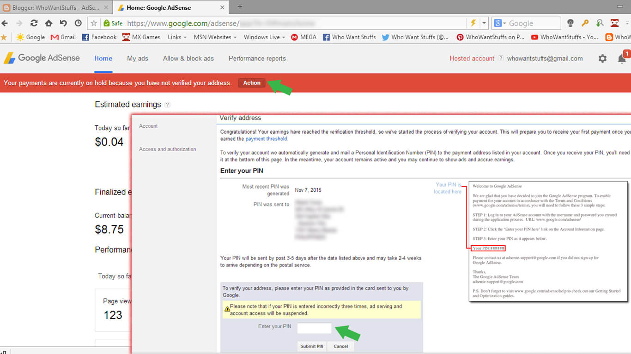This screenshot has height=354, width=631.
Task: Click the Estimated earnings help icon
Action: coord(167,105)
